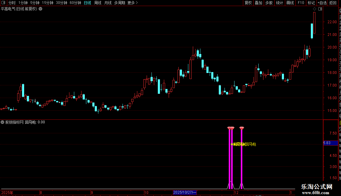Click the 22.00 price axis label
Screen dimensions: 341x196
coord(332,22)
